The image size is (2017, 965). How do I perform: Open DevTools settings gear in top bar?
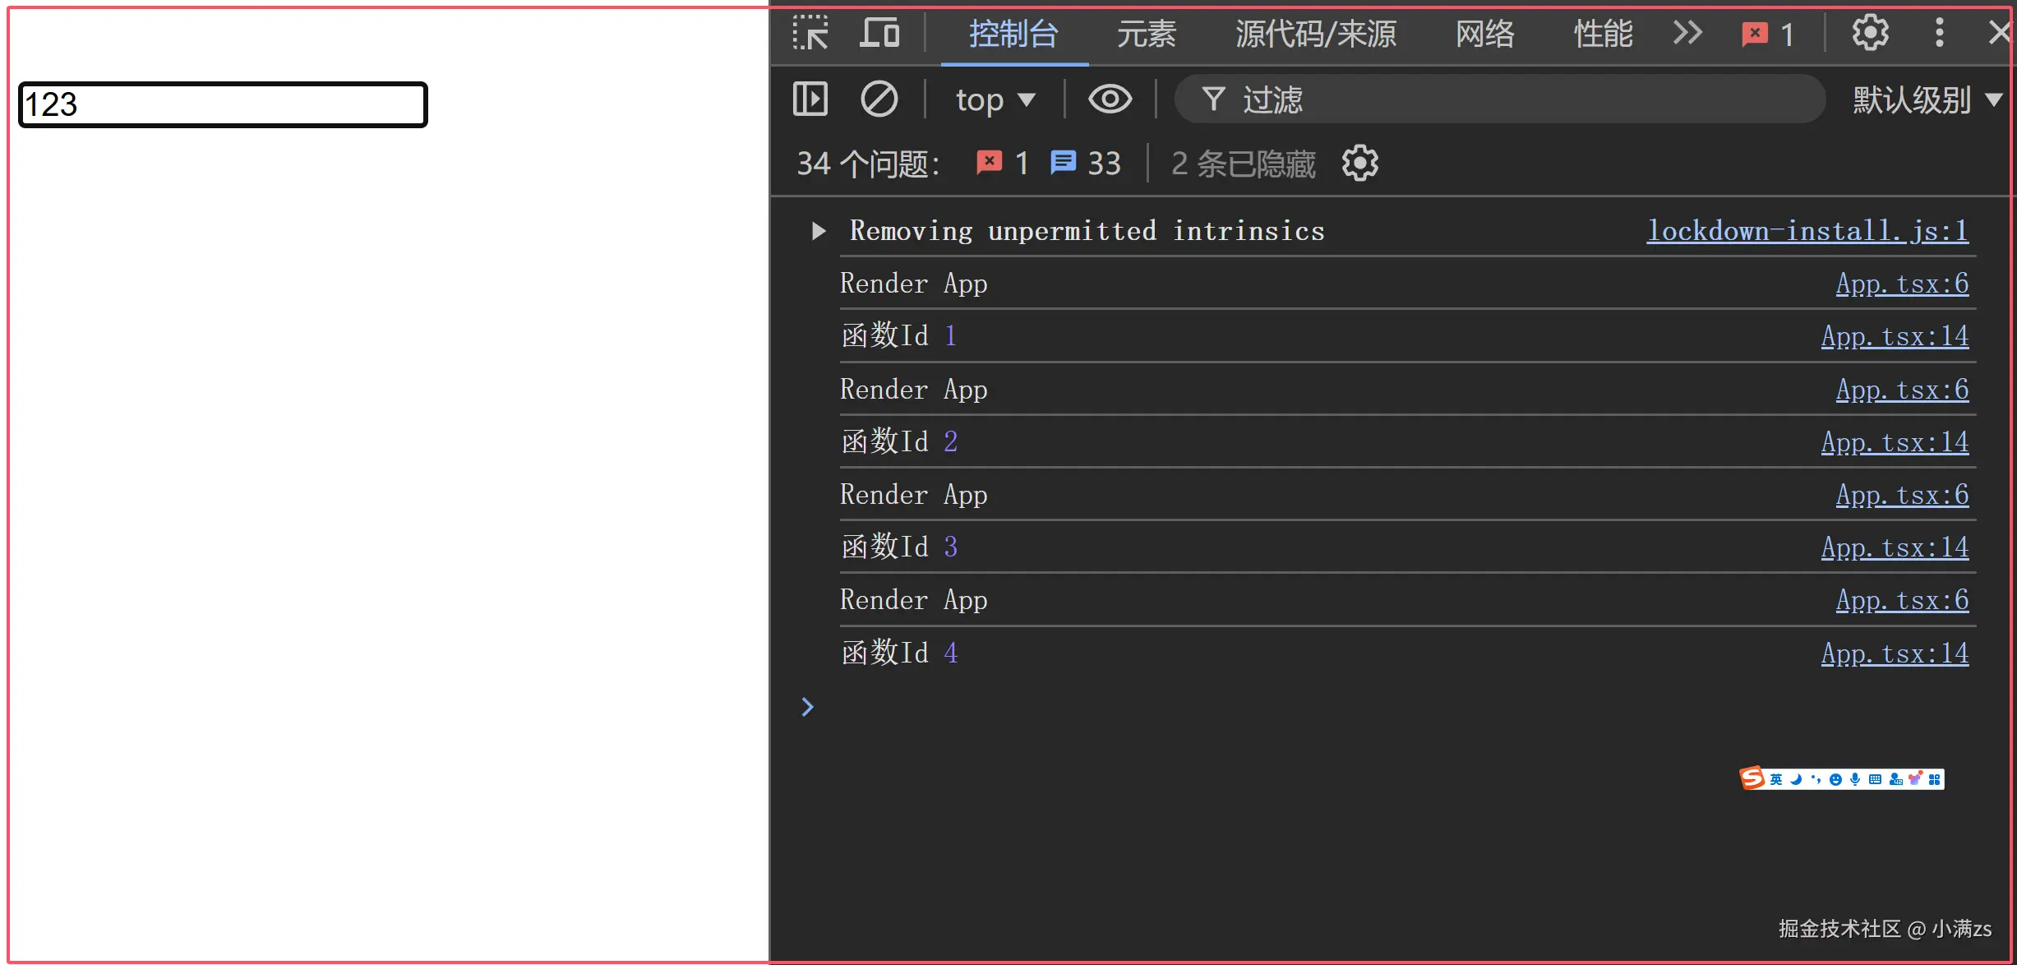pyautogui.click(x=1869, y=34)
